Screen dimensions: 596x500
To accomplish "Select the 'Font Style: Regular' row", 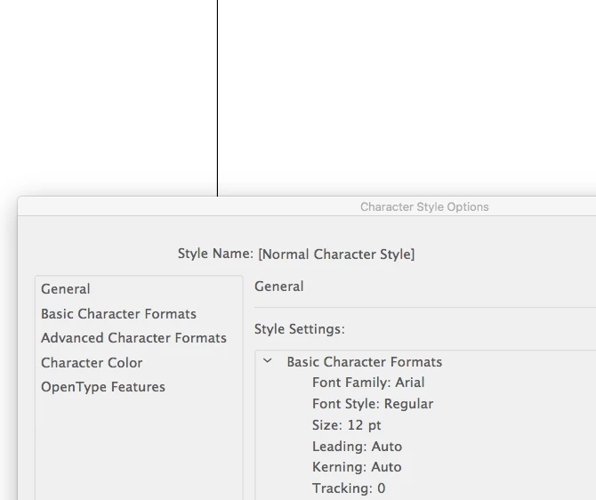I will point(373,404).
